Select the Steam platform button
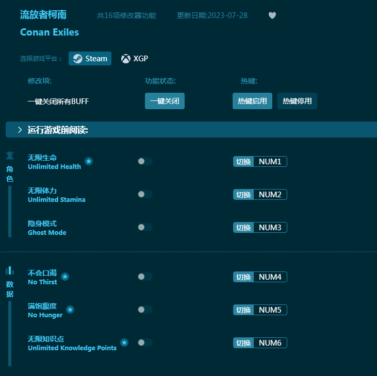 [x=90, y=58]
